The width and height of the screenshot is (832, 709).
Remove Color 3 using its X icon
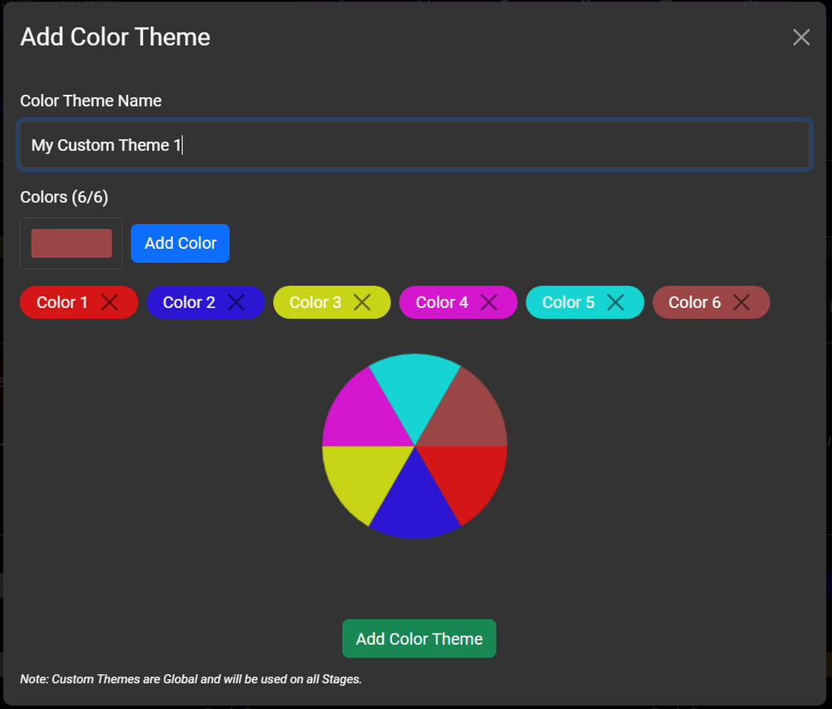362,302
